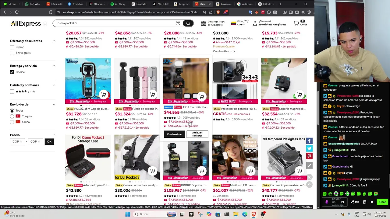Add Correa de montaje product to cart
390x219 pixels.
coord(153,171)
